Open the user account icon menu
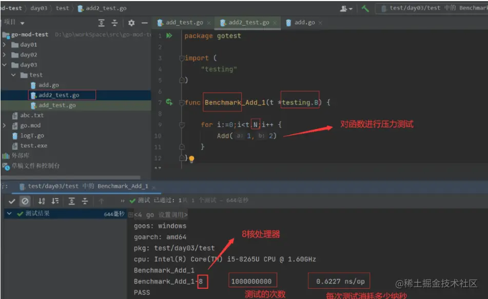The image size is (488, 299). pos(346,9)
